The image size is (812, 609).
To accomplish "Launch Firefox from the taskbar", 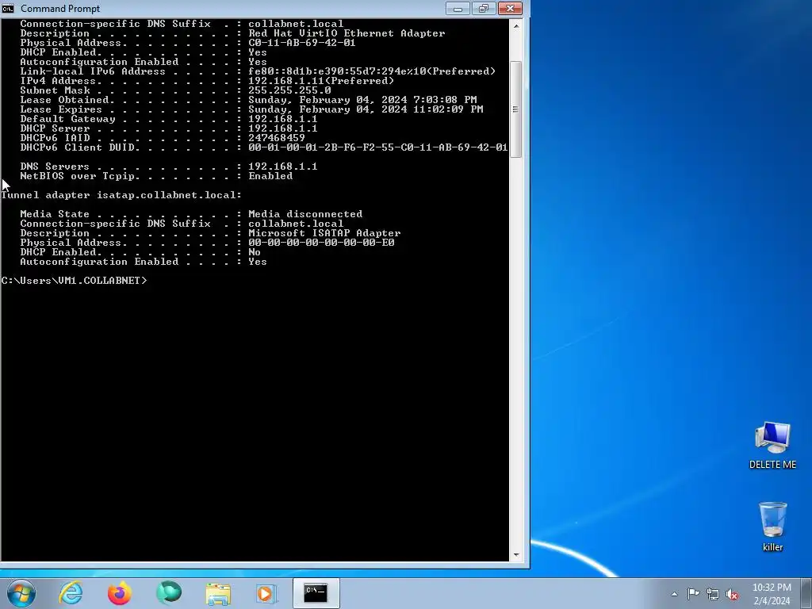I will tap(120, 593).
